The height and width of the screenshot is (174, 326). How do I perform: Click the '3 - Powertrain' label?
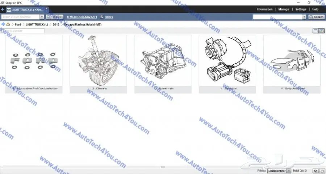[164, 89]
